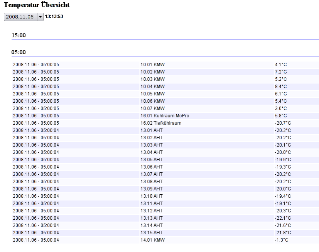Click the -19.9°C value for 13.05 AHT

pos(283,160)
